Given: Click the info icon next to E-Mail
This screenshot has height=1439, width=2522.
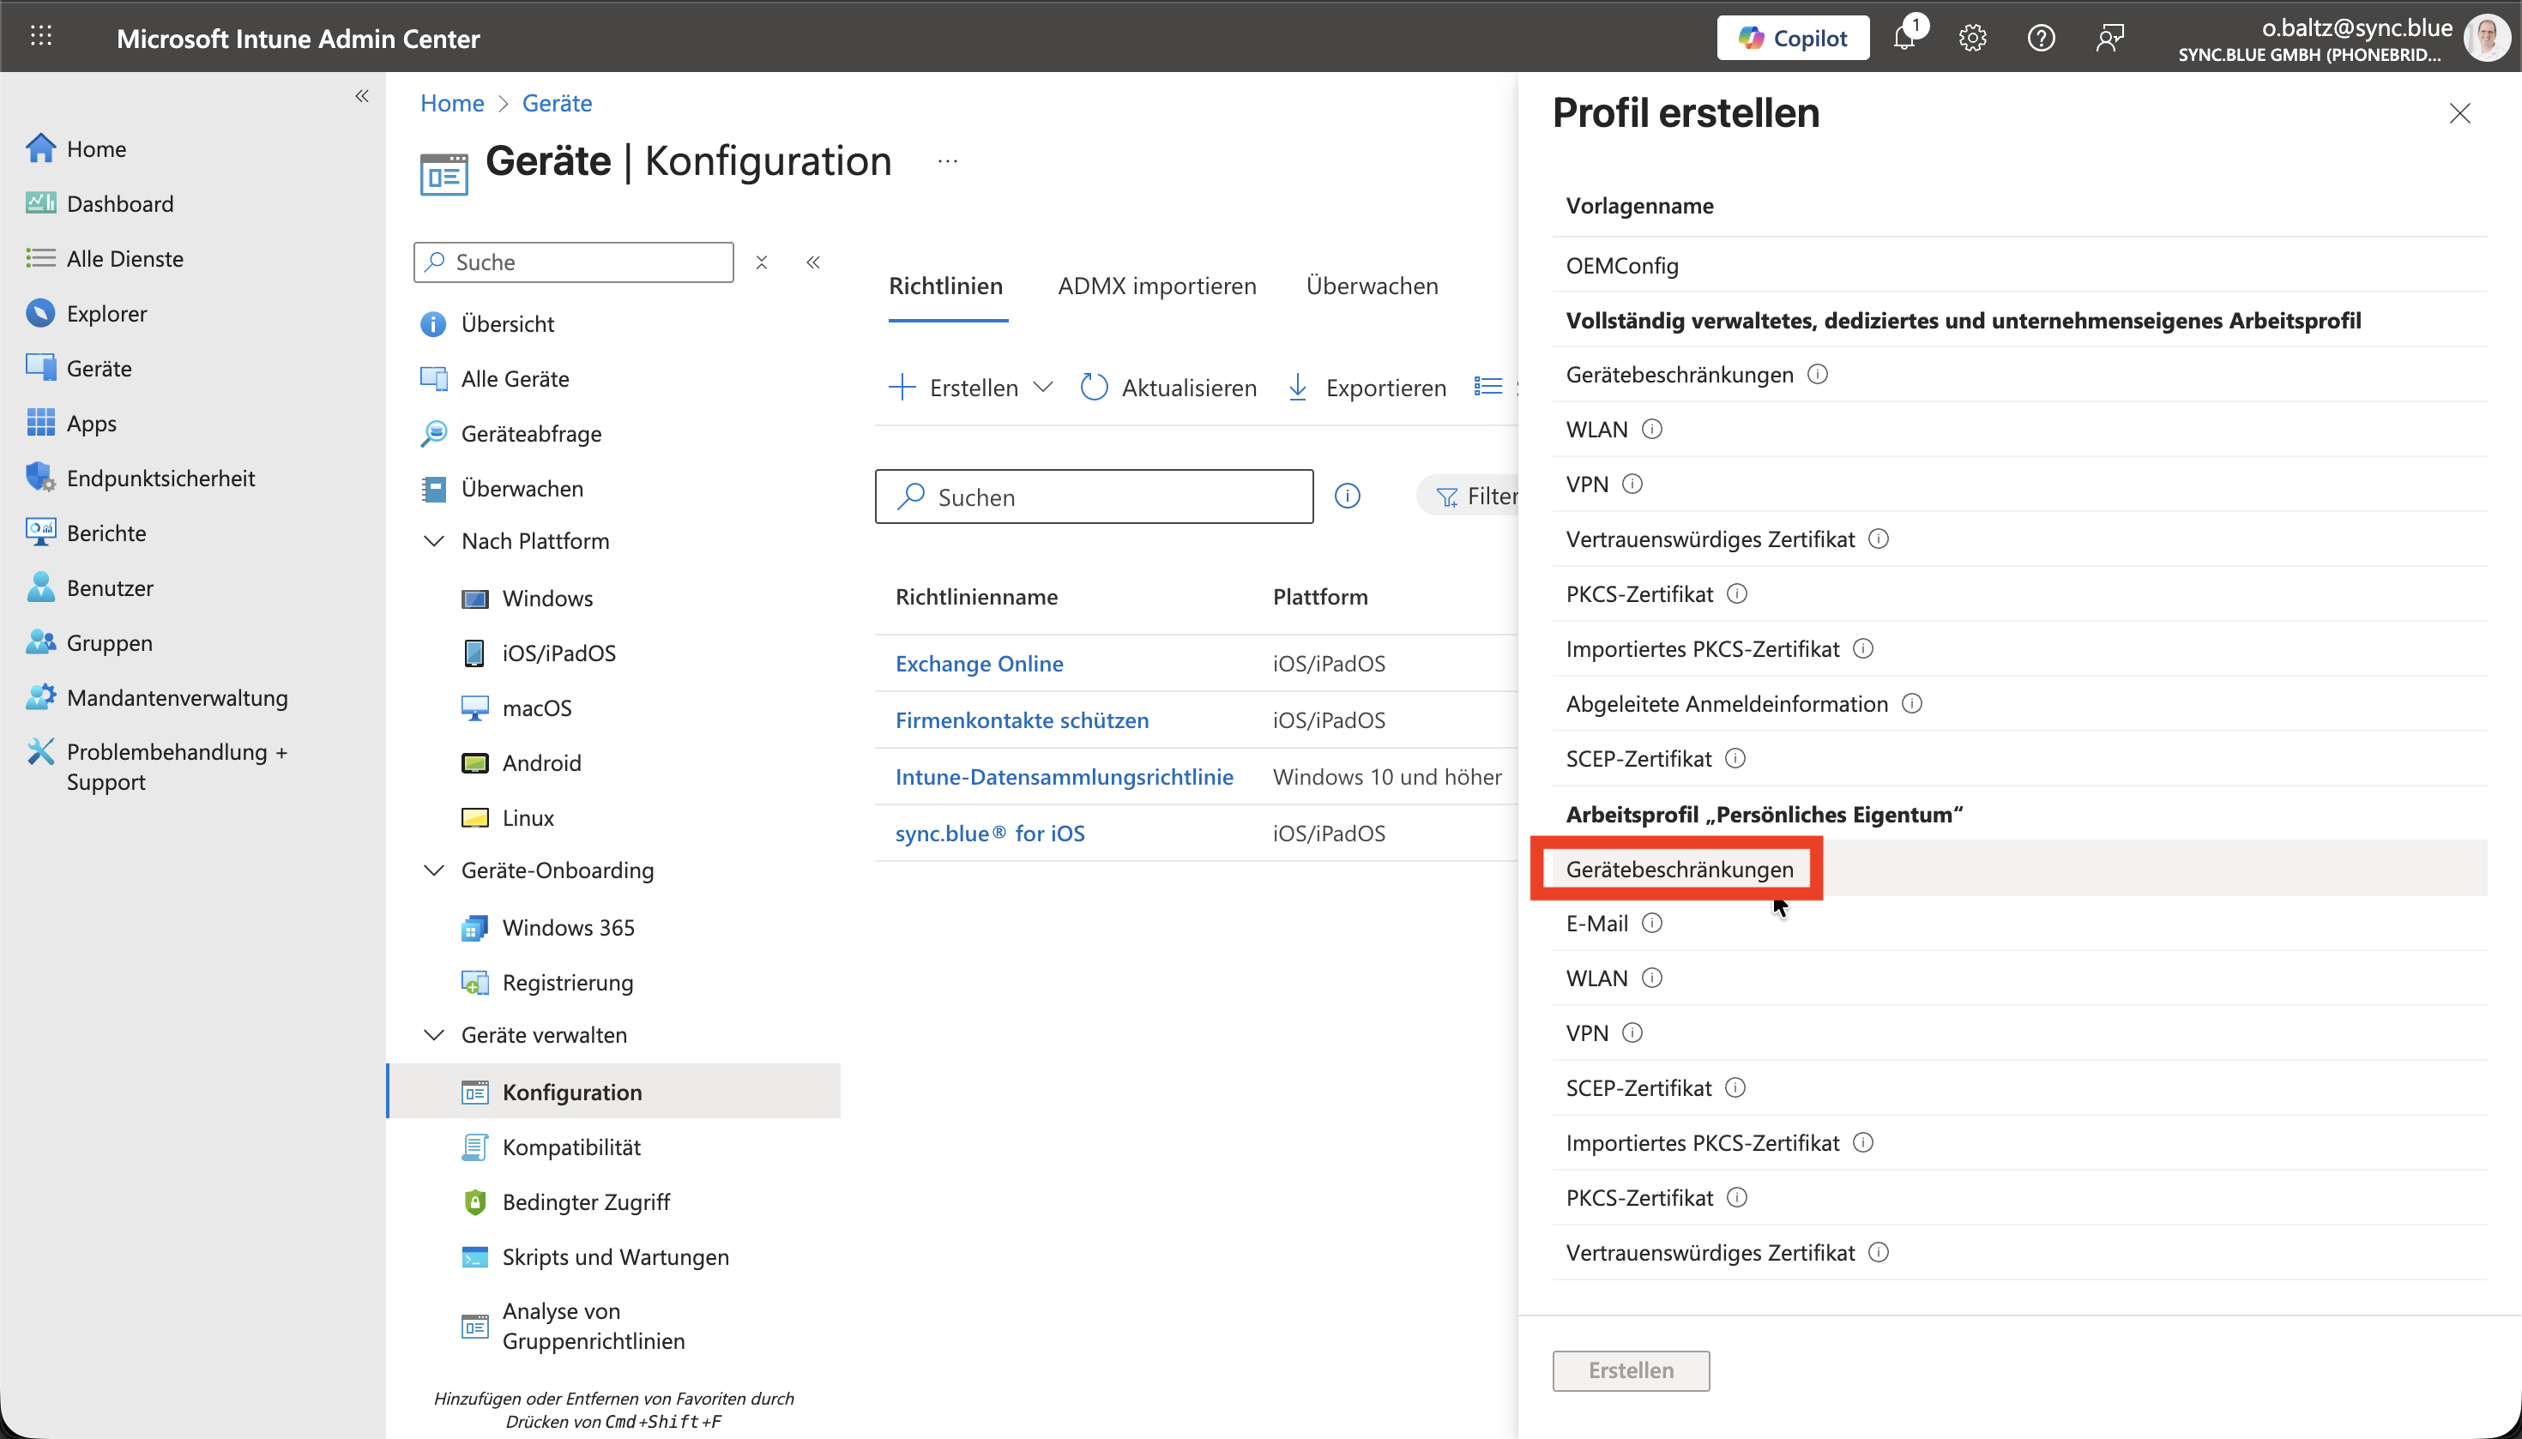Looking at the screenshot, I should click(1652, 923).
